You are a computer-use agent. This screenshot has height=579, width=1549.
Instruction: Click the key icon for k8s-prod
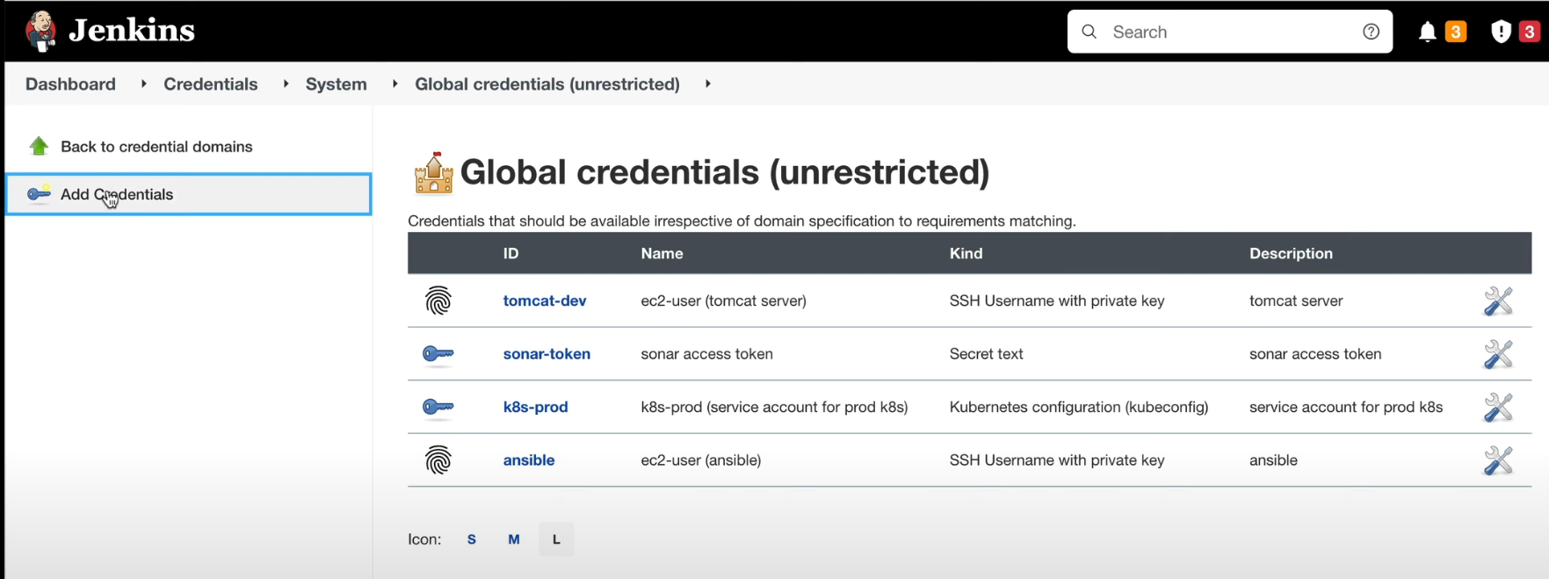[438, 407]
